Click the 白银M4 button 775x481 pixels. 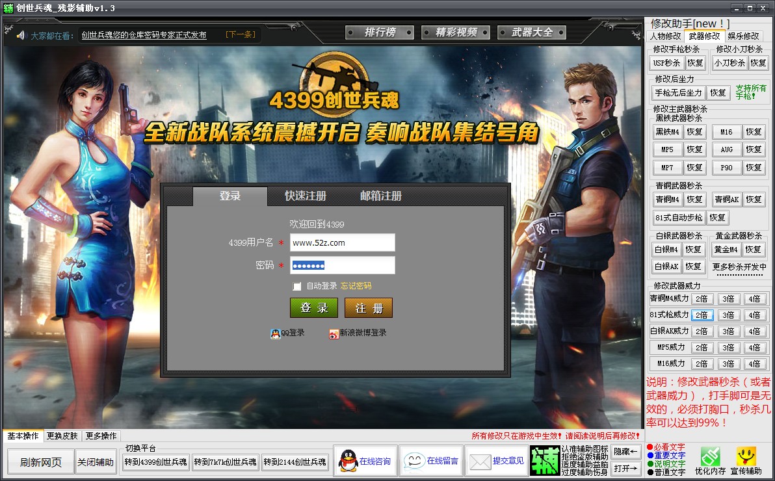coord(666,250)
